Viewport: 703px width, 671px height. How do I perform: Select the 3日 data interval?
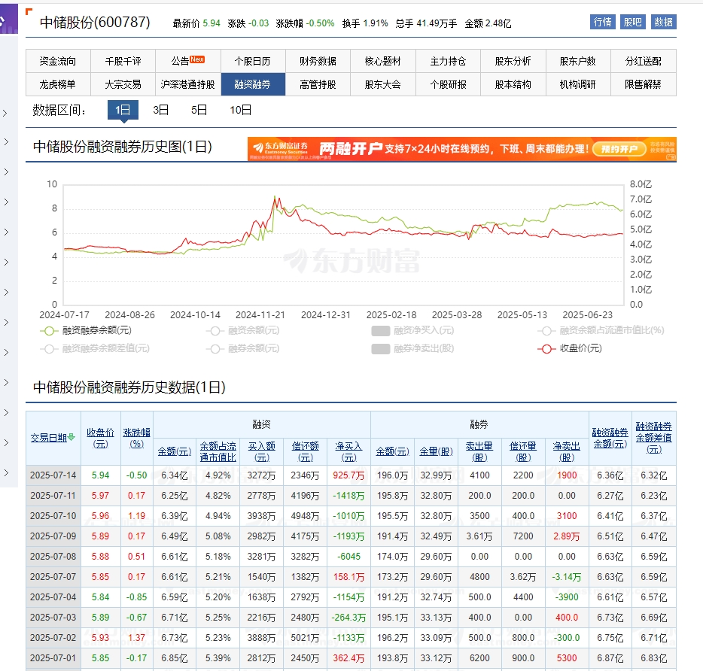(x=161, y=110)
